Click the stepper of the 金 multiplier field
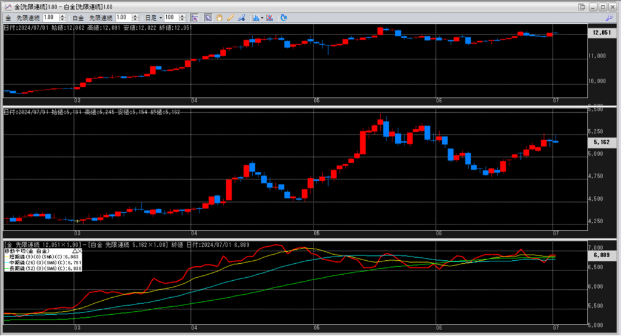Image resolution: width=621 pixels, height=336 pixels. 64,18
